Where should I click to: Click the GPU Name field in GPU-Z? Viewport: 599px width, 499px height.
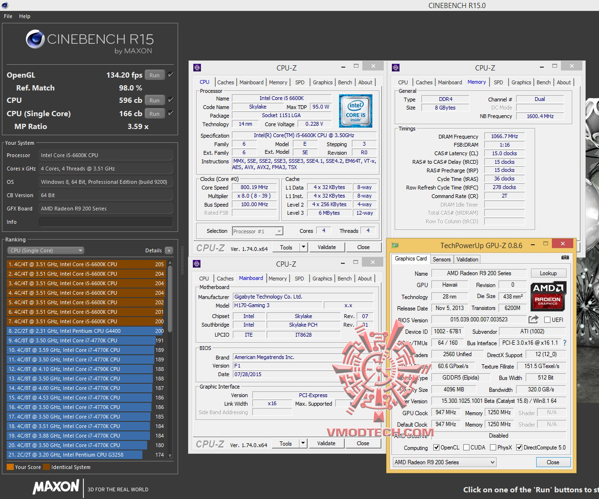point(479,273)
